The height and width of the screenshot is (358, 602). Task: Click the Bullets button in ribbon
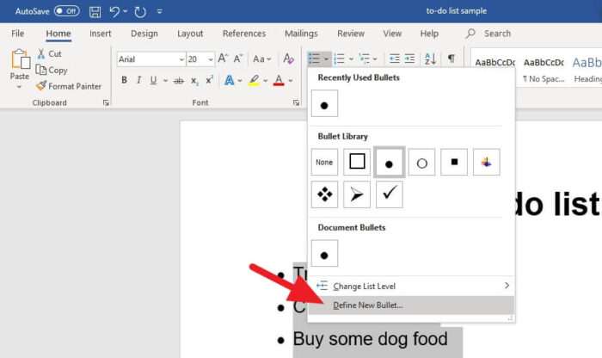314,59
